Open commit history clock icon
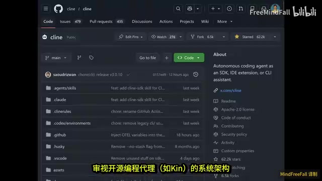Viewport: 322px width, 181px height. point(196,74)
